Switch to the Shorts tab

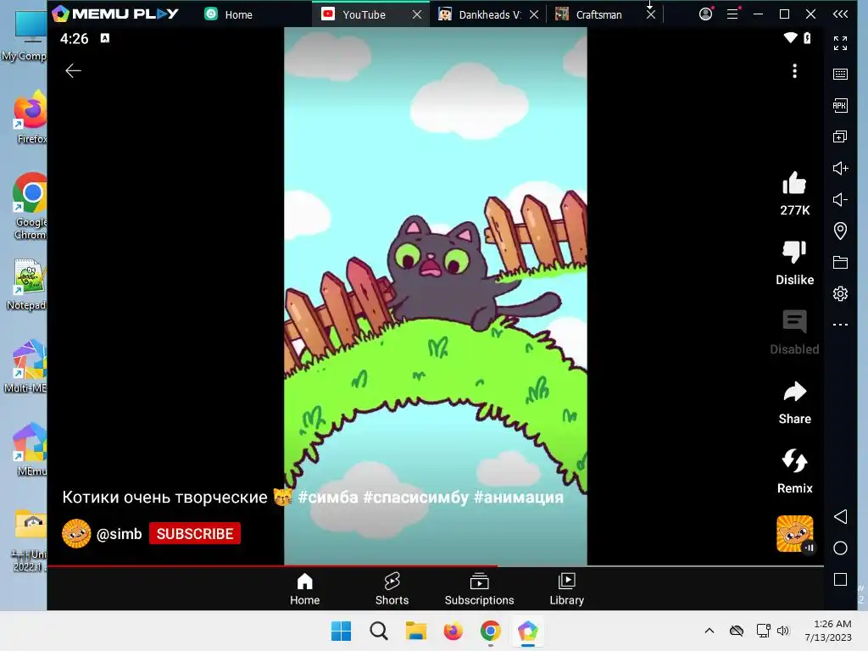pos(392,589)
